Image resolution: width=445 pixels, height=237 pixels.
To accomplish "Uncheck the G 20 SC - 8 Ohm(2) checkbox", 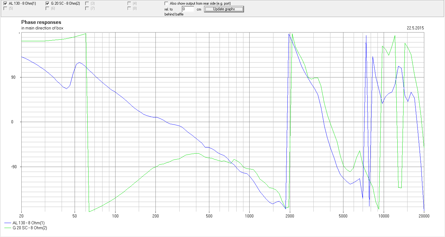I will tap(47, 3).
